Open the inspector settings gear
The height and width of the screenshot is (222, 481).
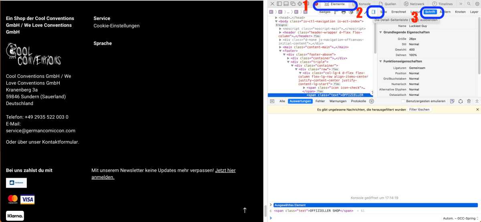[477, 4]
